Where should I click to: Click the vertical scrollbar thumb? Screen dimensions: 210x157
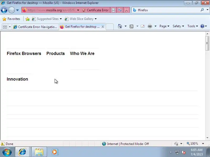coord(207,43)
